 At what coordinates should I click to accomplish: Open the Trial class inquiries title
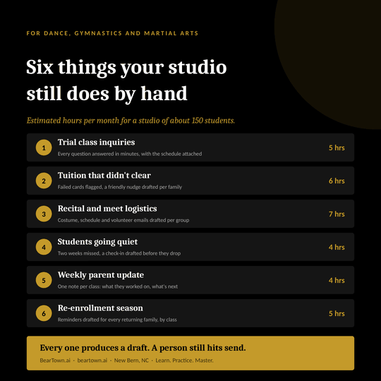(x=96, y=143)
